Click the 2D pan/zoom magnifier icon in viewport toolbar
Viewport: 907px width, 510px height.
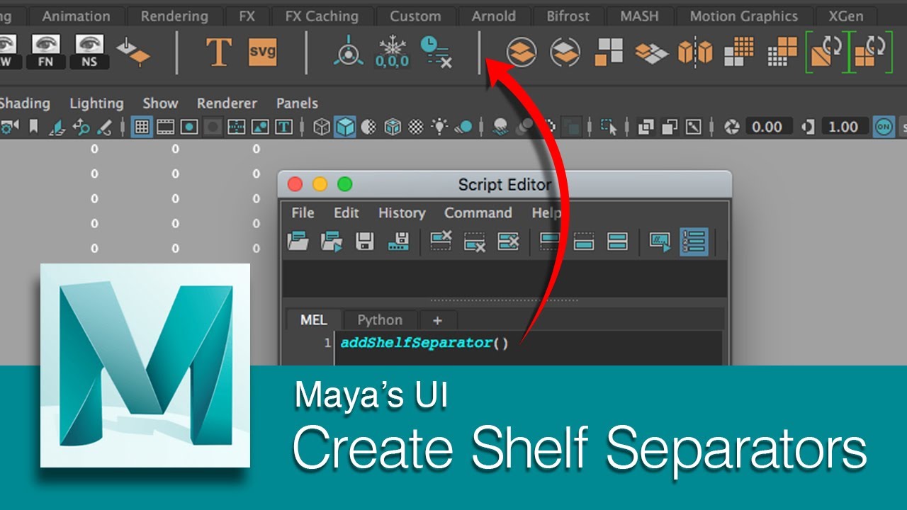81,127
